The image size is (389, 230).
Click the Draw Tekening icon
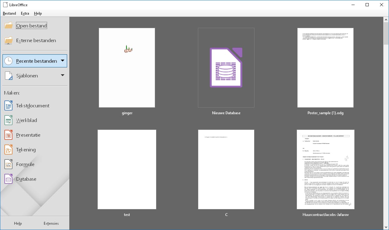pos(8,149)
